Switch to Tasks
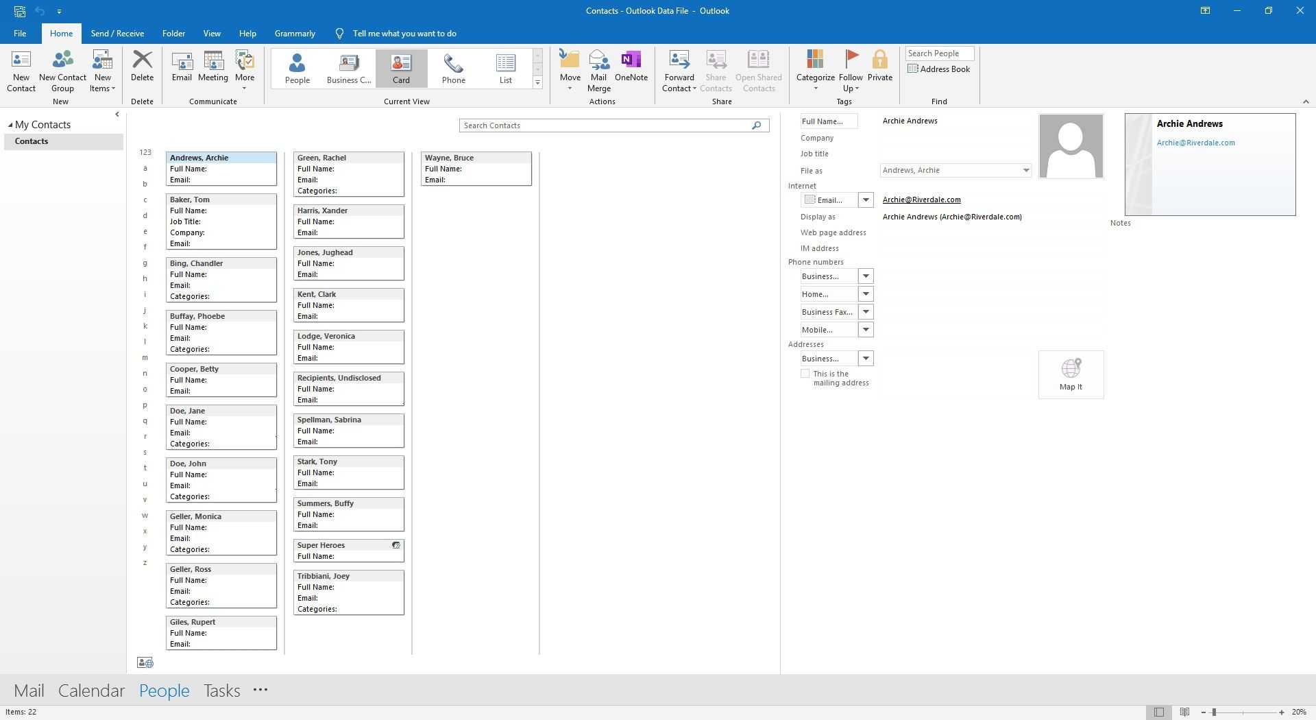 pos(221,691)
